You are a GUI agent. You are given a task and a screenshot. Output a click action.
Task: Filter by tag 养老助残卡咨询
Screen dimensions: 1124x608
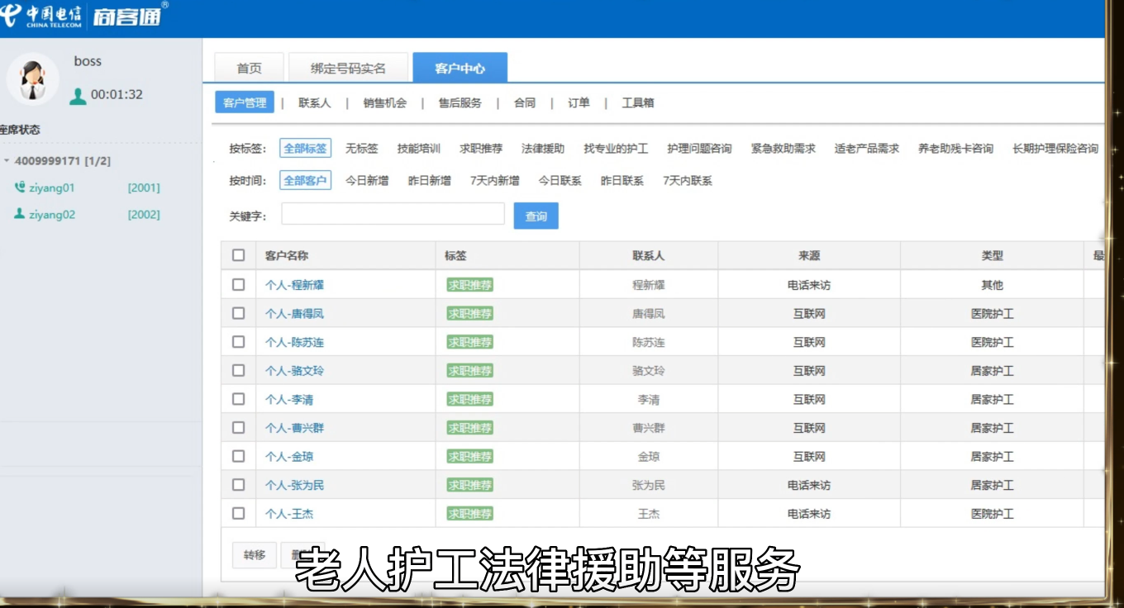tap(956, 149)
